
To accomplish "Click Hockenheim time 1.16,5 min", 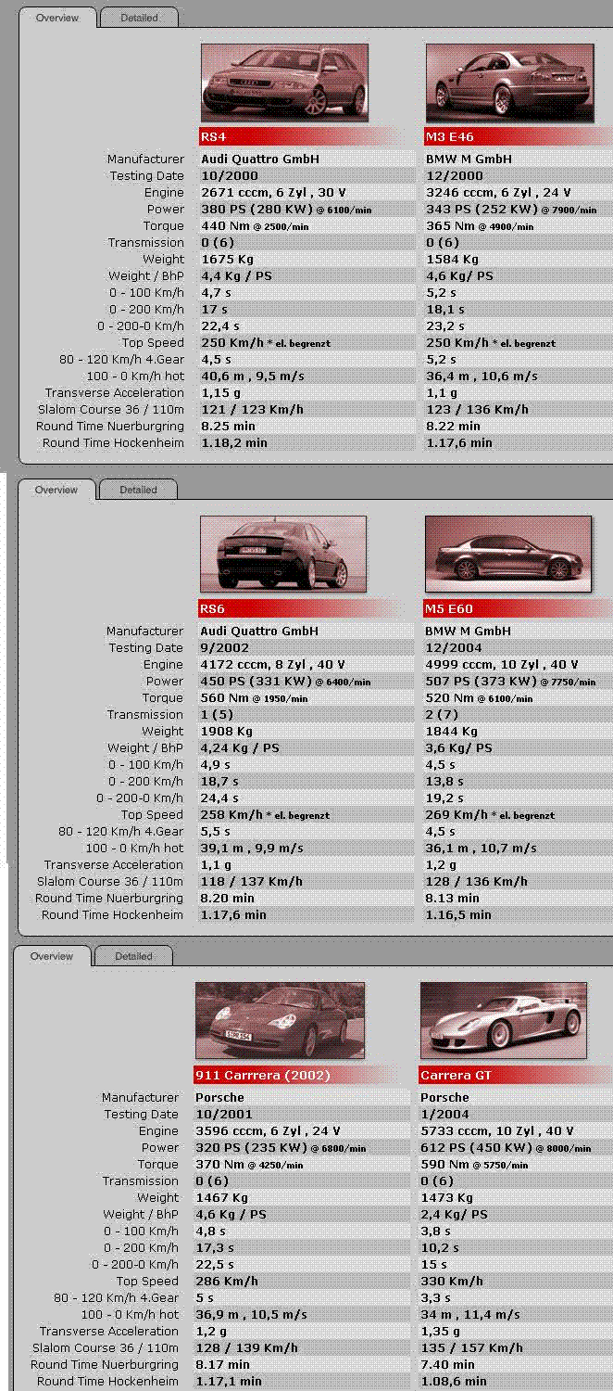I will tap(458, 915).
